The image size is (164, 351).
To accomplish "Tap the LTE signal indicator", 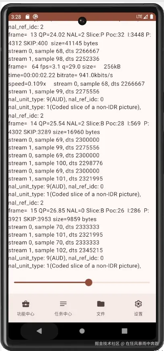I will [142, 17].
